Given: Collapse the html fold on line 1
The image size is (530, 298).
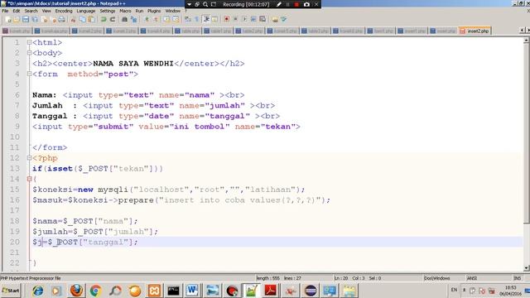Looking at the screenshot, I should coord(30,42).
